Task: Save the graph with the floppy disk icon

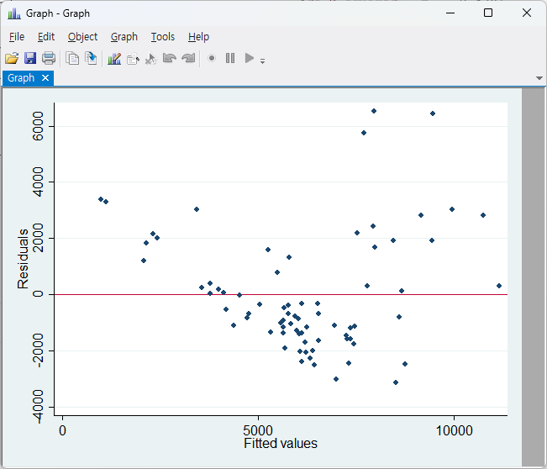Action: pos(30,59)
